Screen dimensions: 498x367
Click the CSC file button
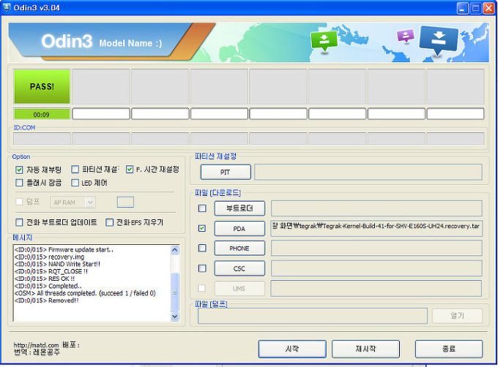click(x=239, y=269)
